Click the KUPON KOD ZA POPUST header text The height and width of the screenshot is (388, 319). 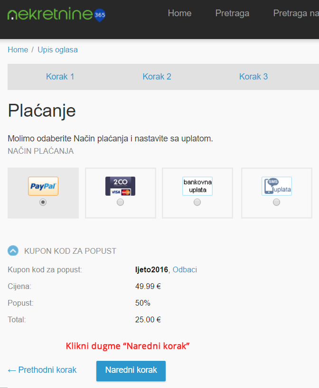pos(70,251)
